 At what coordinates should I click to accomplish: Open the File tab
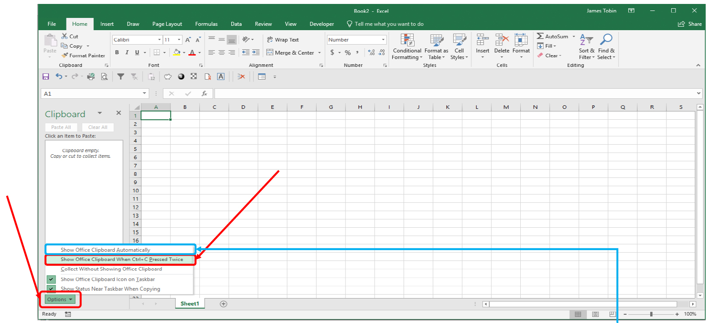click(52, 24)
